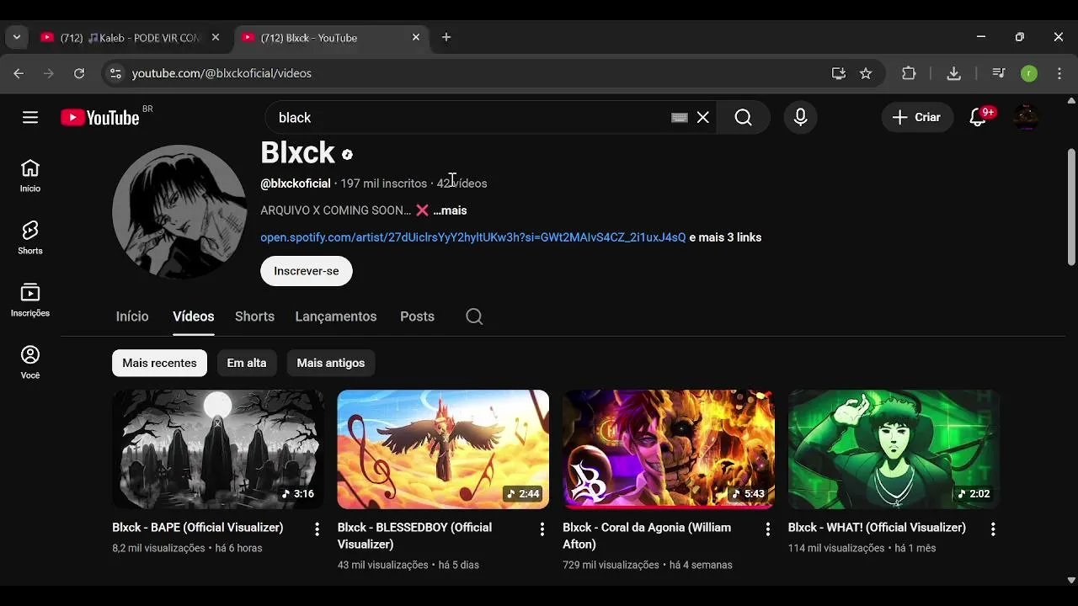
Task: Select the Mais antigos filter chip
Action: pyautogui.click(x=331, y=363)
